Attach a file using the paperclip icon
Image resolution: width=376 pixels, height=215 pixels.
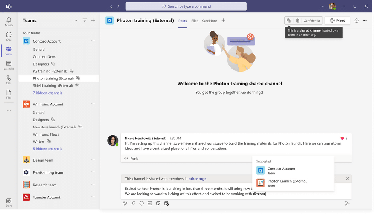click(133, 203)
